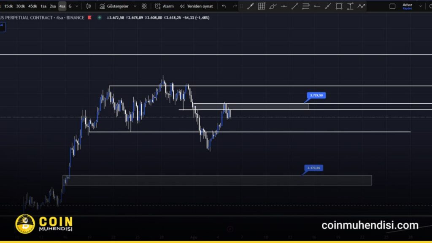Click the green connection status dot
Viewport: 432px width, 243px height.
tap(99, 18)
